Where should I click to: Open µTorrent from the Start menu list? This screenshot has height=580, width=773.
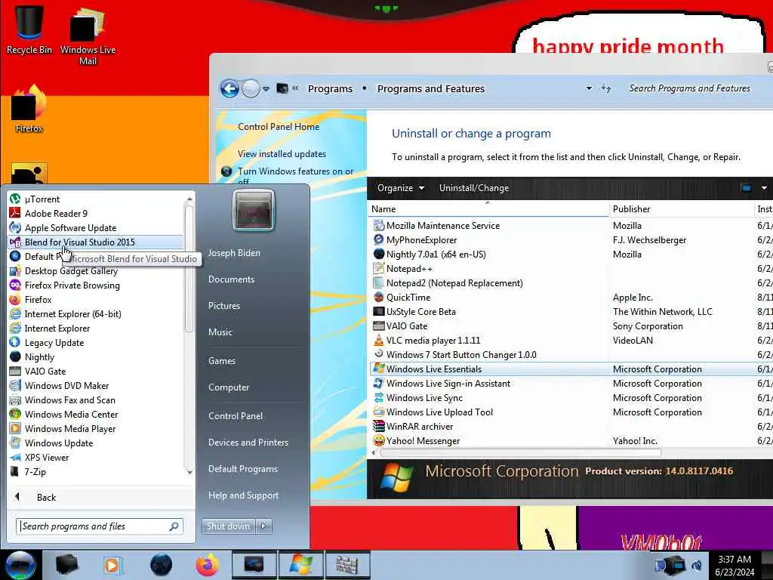click(96, 199)
